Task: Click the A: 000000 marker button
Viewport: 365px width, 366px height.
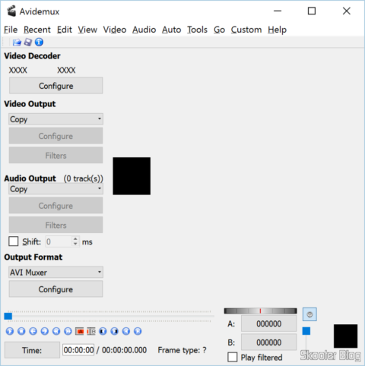Action: (268, 323)
